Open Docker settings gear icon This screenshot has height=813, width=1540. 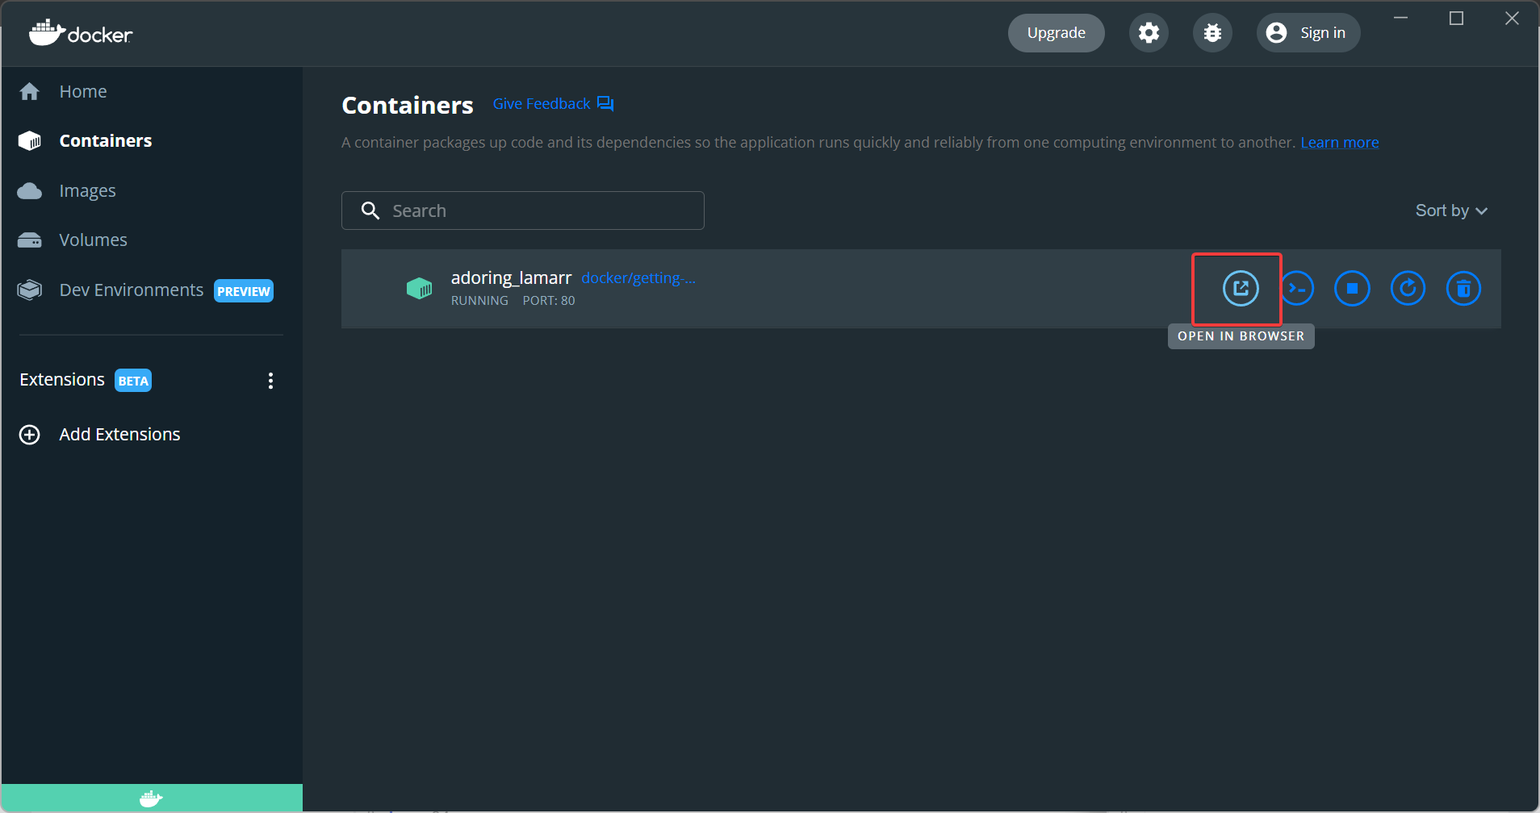[x=1149, y=33]
